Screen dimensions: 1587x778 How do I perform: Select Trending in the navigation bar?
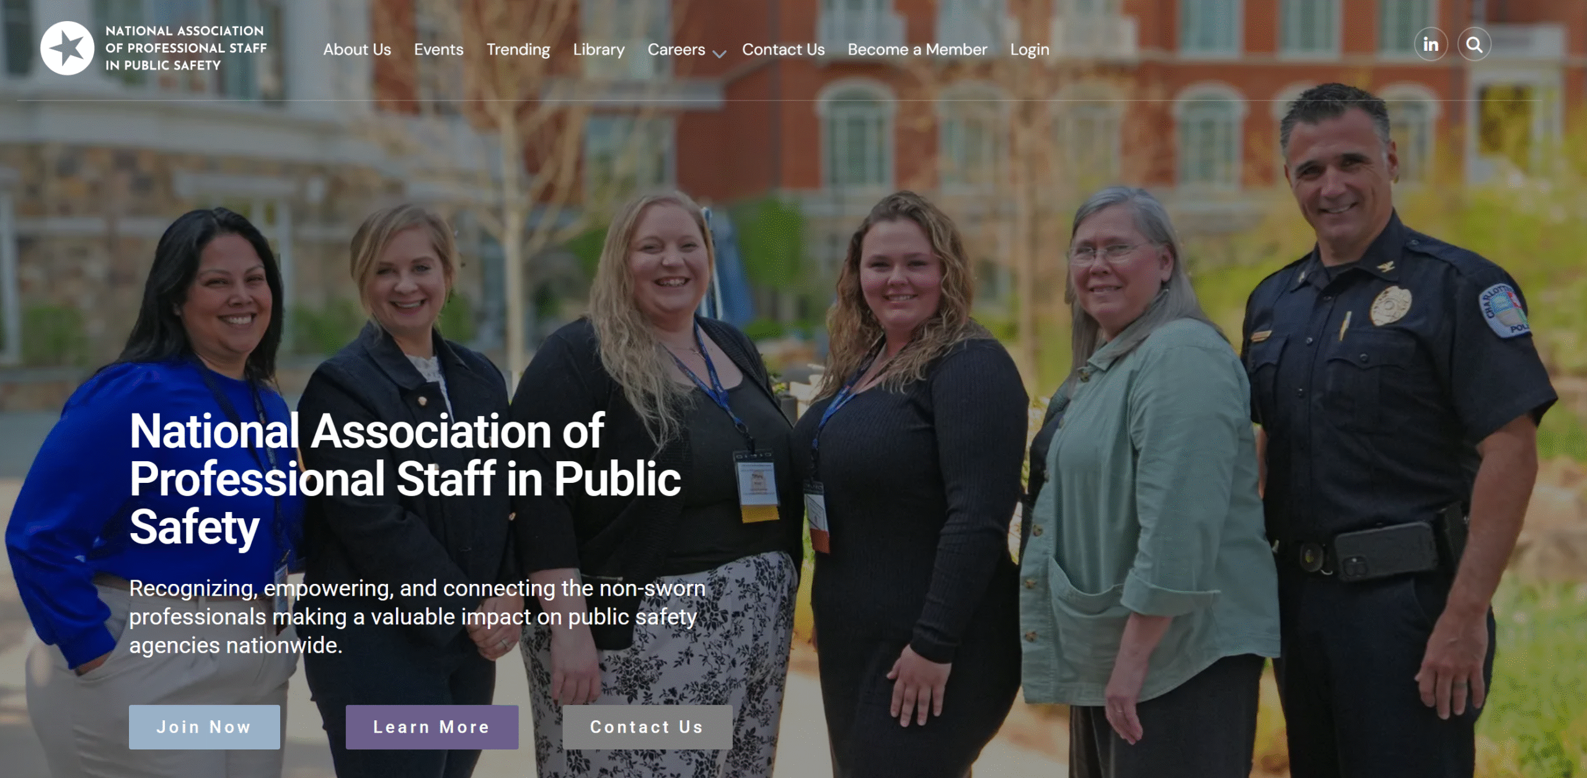pyautogui.click(x=518, y=50)
